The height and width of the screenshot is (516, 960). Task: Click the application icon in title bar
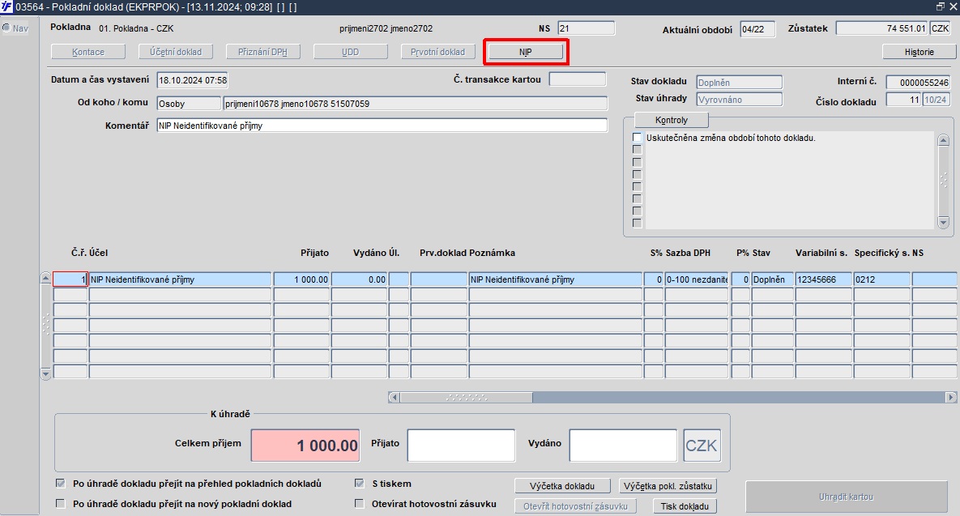click(6, 6)
